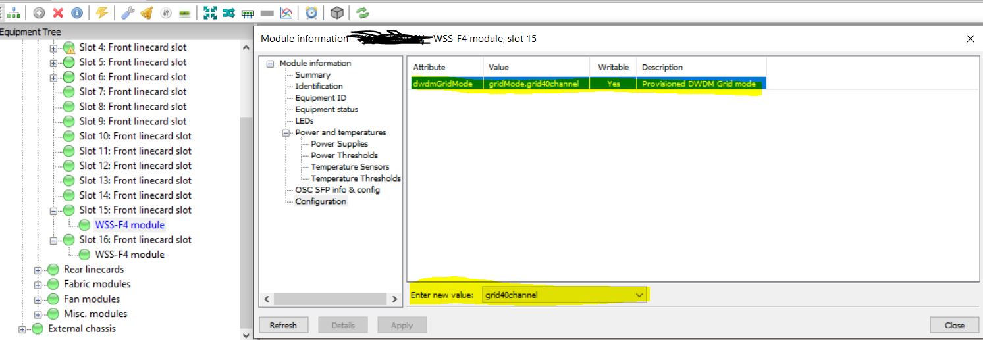Click the network topology tree toolbar icon
983x340 pixels.
pos(14,12)
